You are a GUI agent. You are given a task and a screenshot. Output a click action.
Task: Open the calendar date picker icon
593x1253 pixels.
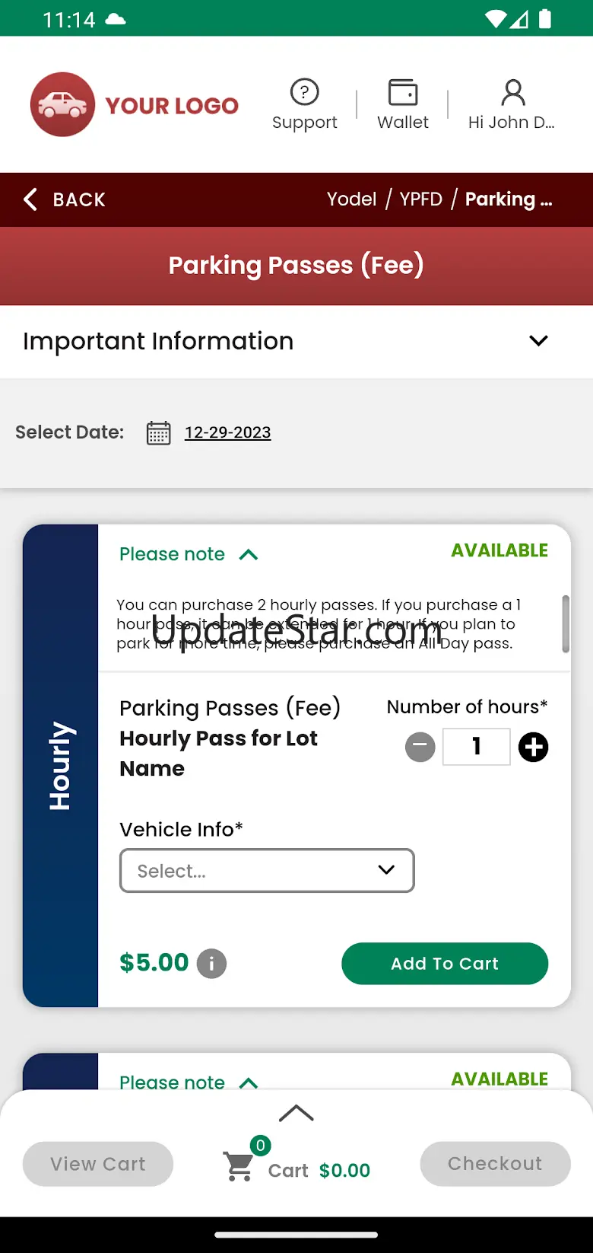(x=158, y=432)
